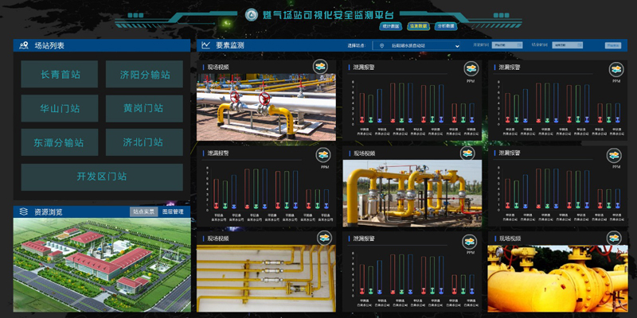The image size is (637, 318).
Task: Click the layers icon on the top-middle 泄漏报警 panel
Action: point(470,68)
